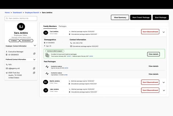173x116 pixels.
Task: Switch to the Packages tab
Action: click(63, 26)
